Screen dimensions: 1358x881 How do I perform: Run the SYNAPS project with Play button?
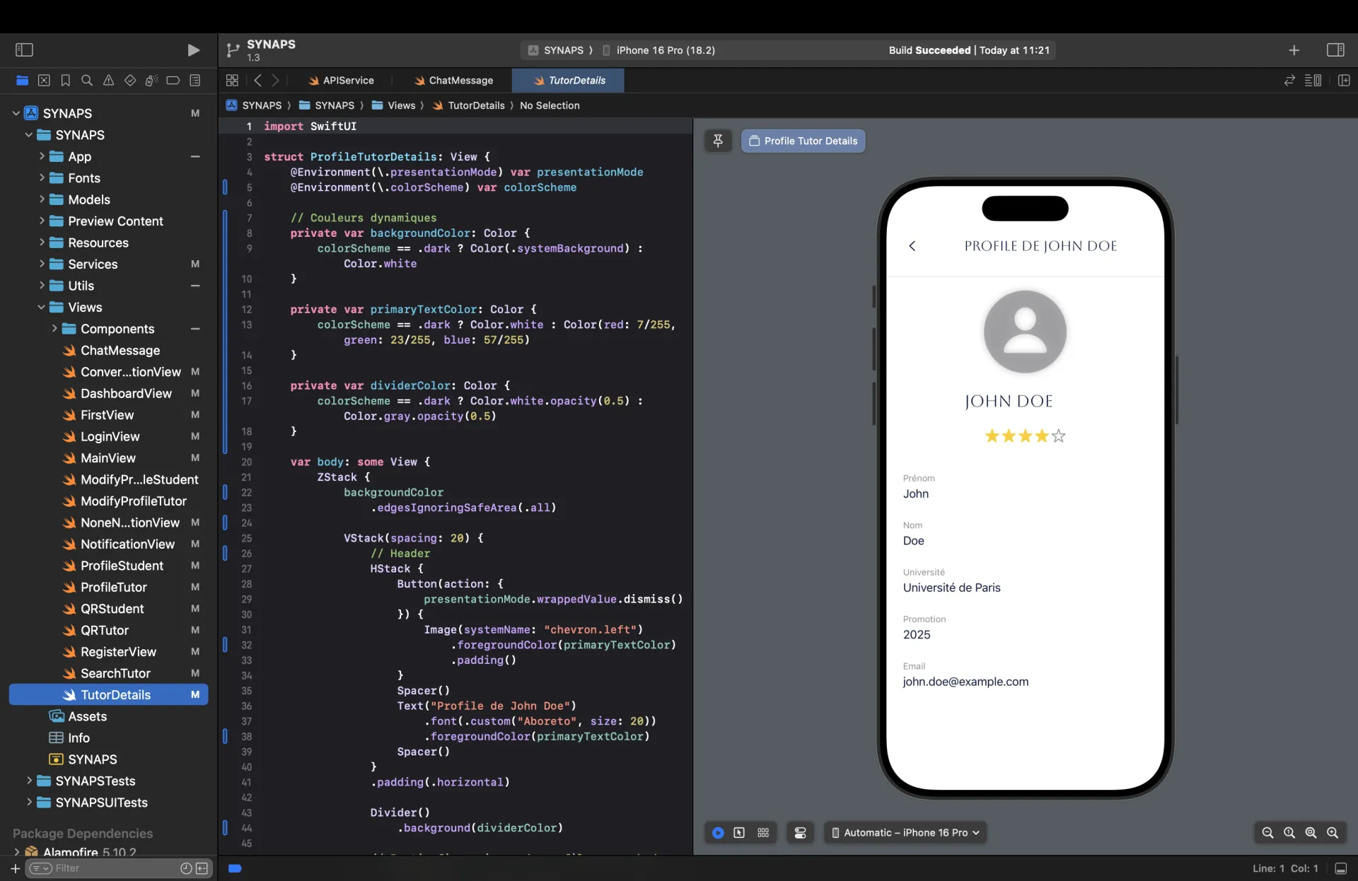pyautogui.click(x=193, y=49)
